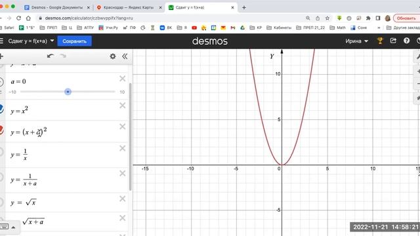
Task: Open the Google Drive bookmark icon
Action: tap(242, 28)
